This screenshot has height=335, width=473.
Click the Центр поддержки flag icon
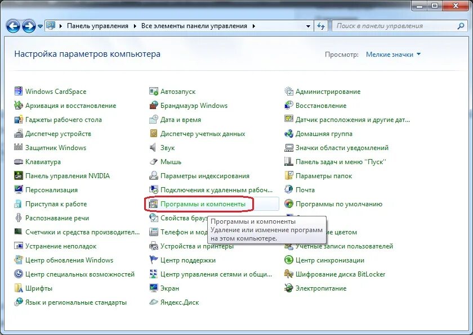154,260
